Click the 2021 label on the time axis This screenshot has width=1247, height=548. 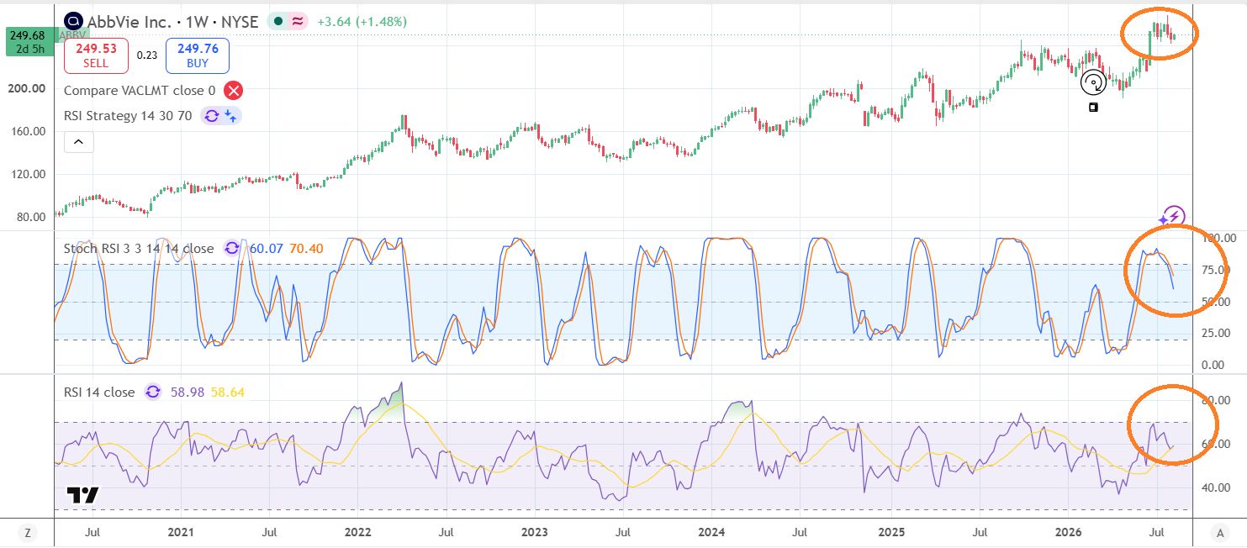181,532
